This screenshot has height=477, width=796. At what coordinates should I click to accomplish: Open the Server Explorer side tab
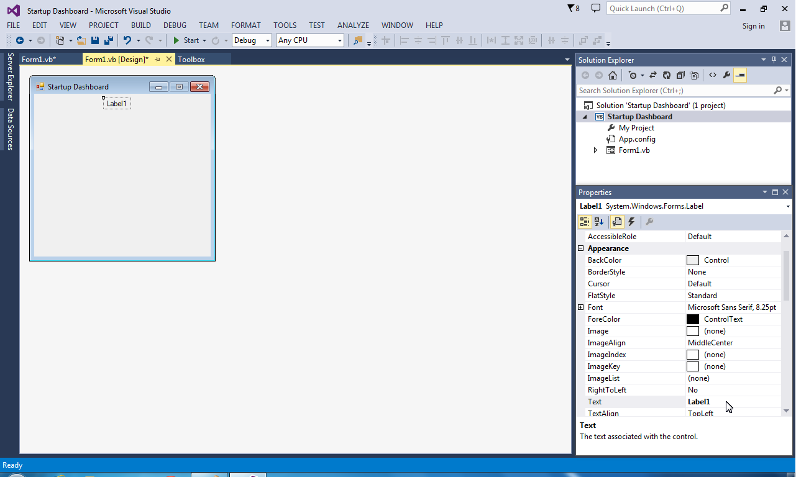(x=10, y=76)
